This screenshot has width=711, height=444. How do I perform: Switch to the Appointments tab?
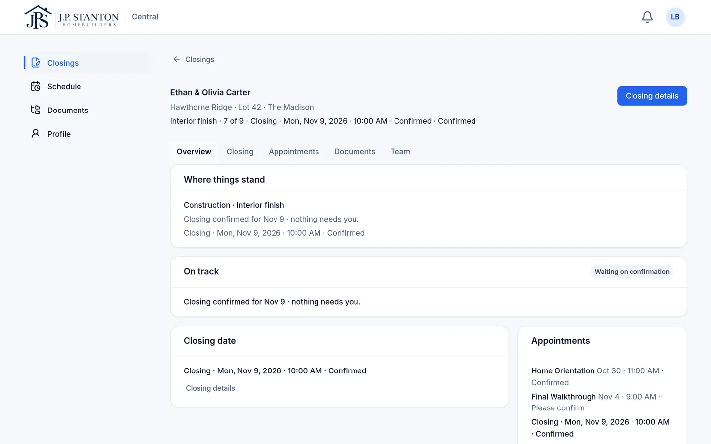pyautogui.click(x=294, y=152)
